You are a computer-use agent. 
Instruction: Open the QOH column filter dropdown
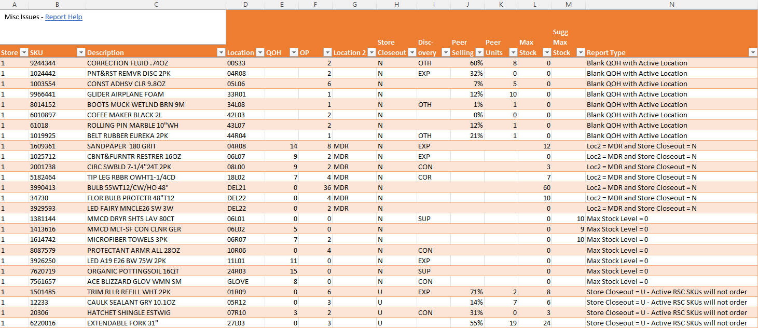(294, 52)
